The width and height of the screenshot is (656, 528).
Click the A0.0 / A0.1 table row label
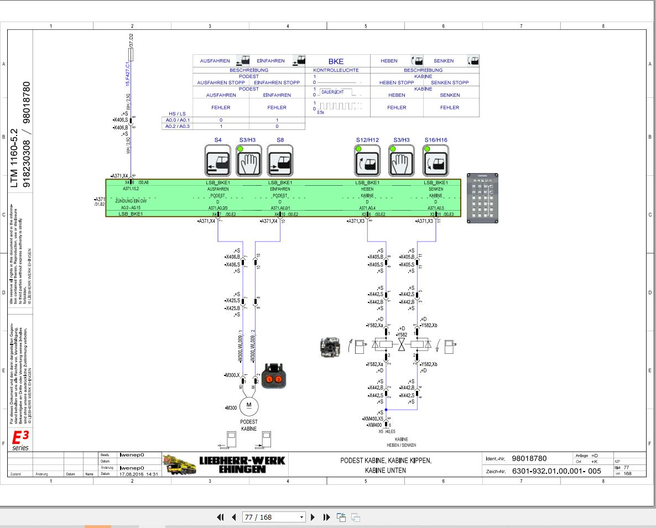(x=178, y=120)
